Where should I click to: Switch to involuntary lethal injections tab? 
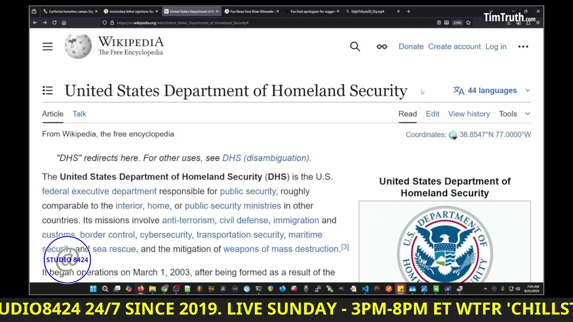(x=130, y=11)
